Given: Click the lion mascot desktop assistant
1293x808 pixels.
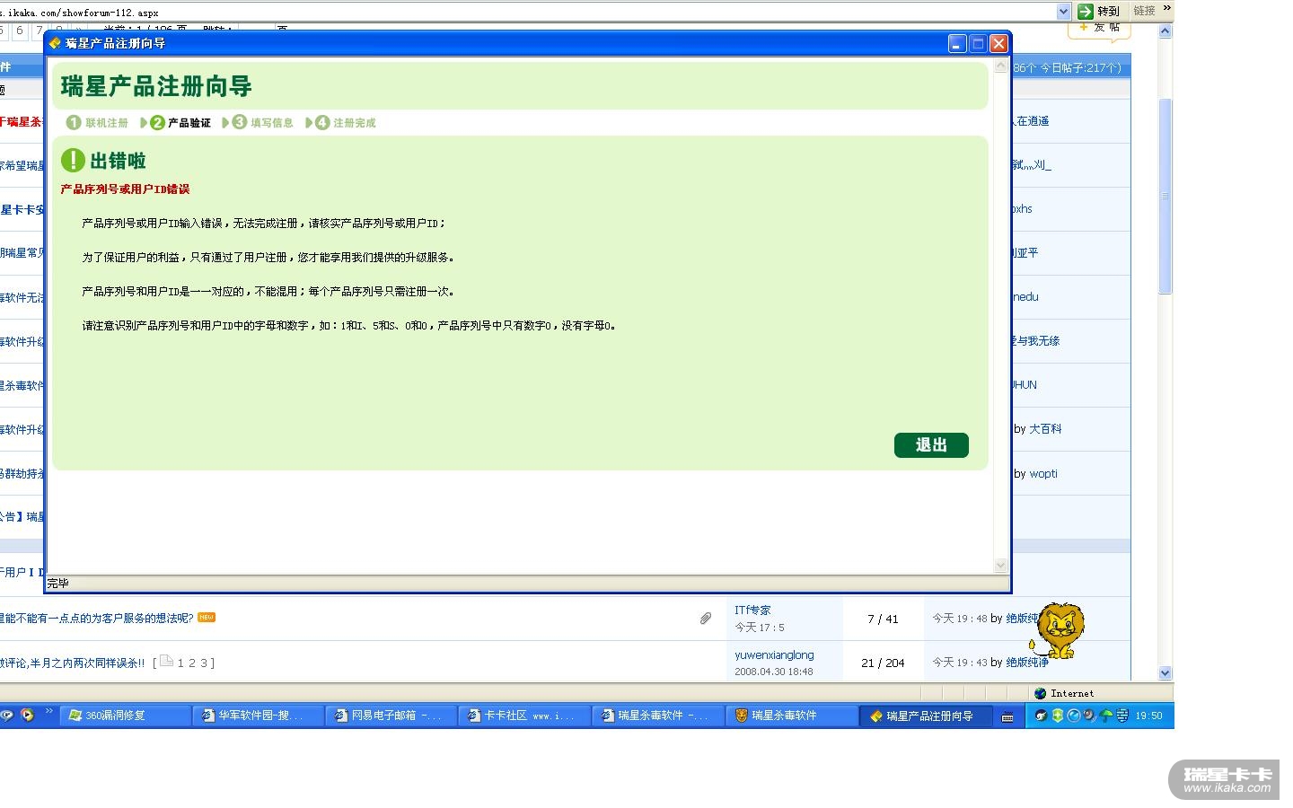Looking at the screenshot, I should click(x=1059, y=631).
